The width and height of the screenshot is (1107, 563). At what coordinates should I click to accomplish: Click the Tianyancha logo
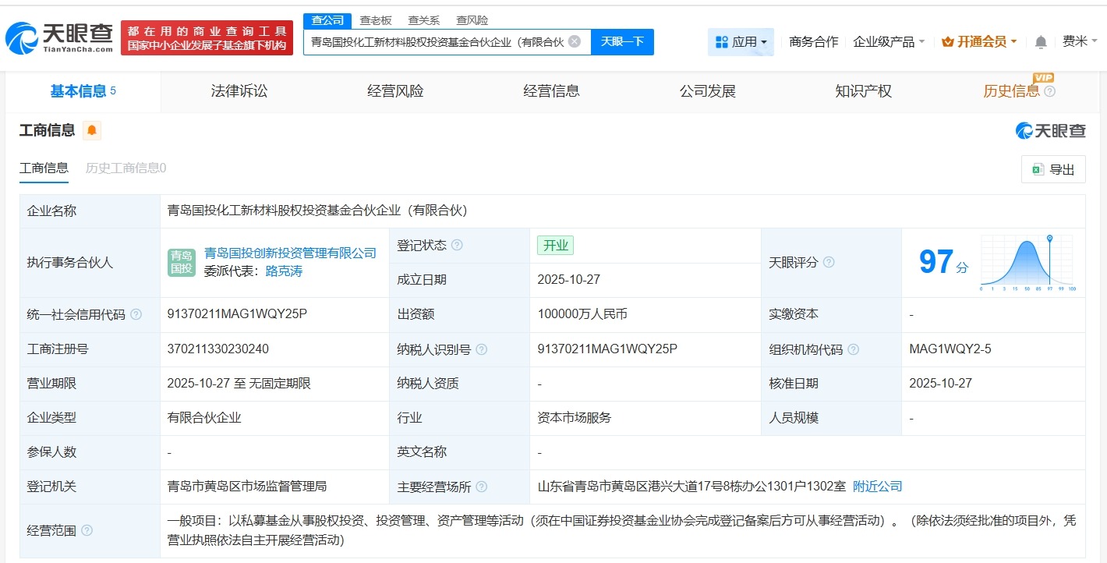point(58,37)
